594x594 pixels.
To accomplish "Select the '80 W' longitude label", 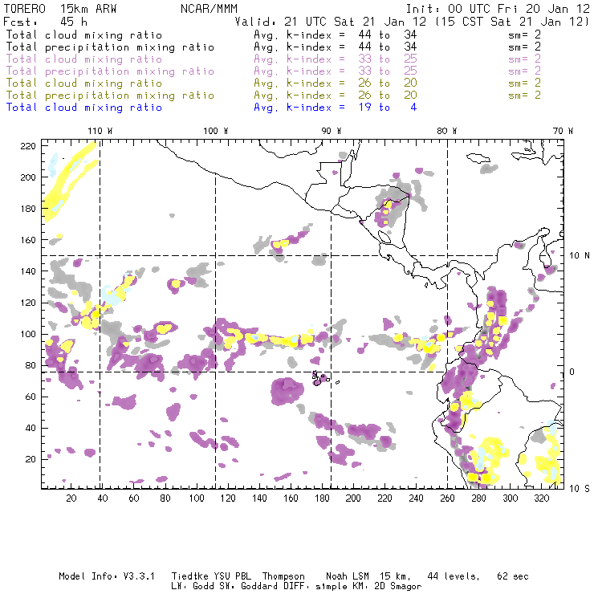I will 446,131.
